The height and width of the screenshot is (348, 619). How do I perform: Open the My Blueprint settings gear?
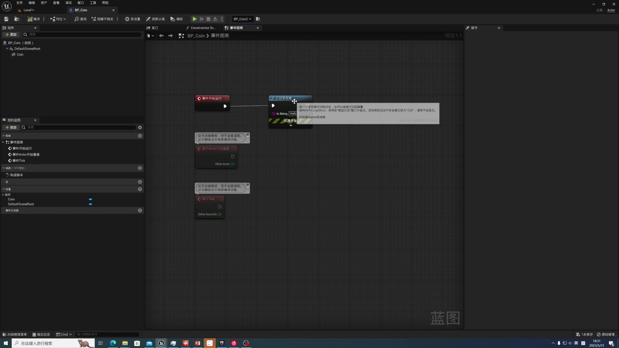140,127
